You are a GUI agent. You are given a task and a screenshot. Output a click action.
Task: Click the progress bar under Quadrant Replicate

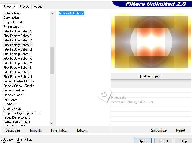click(x=151, y=81)
